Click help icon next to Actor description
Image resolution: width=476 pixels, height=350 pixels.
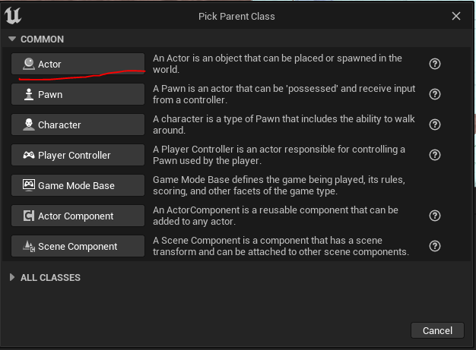pyautogui.click(x=435, y=65)
